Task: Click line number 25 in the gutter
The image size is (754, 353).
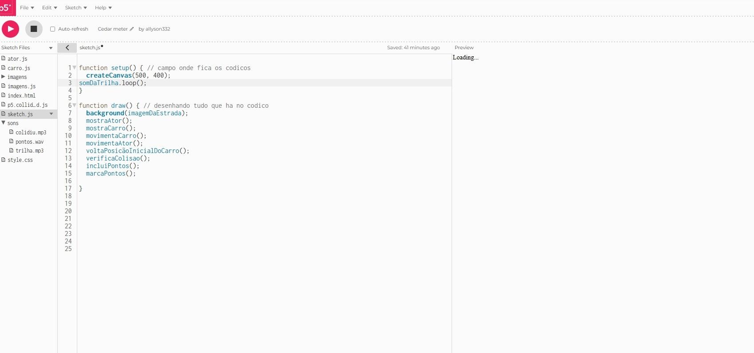Action: click(68, 249)
